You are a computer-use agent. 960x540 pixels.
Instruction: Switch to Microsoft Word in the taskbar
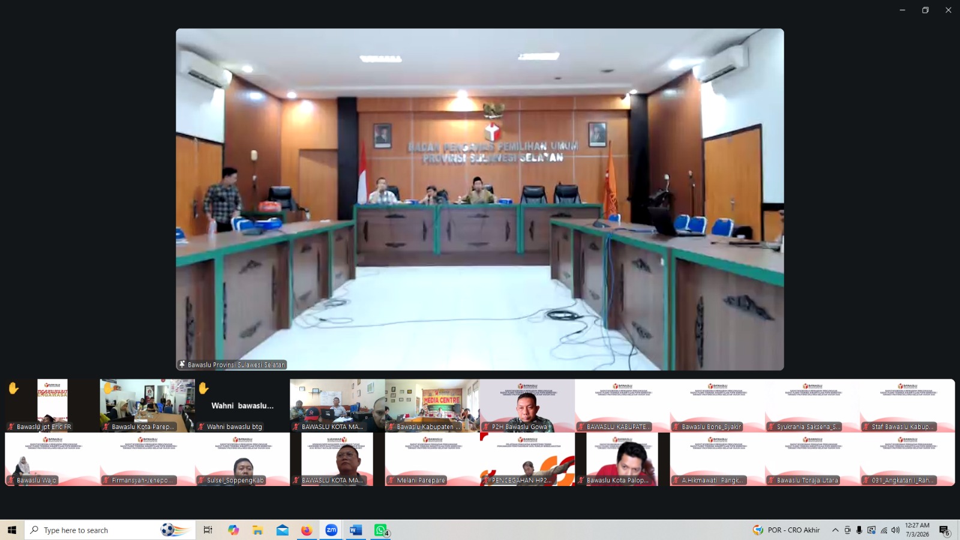[x=356, y=530]
